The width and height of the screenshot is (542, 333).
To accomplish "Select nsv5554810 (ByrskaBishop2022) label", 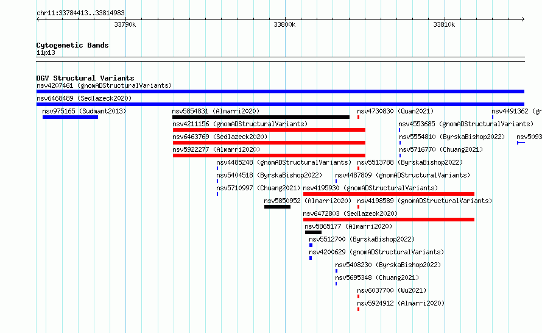I will (452, 137).
